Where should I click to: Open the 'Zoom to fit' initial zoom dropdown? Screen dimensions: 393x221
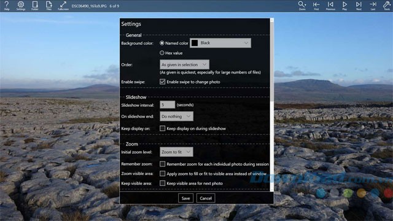tap(176, 152)
